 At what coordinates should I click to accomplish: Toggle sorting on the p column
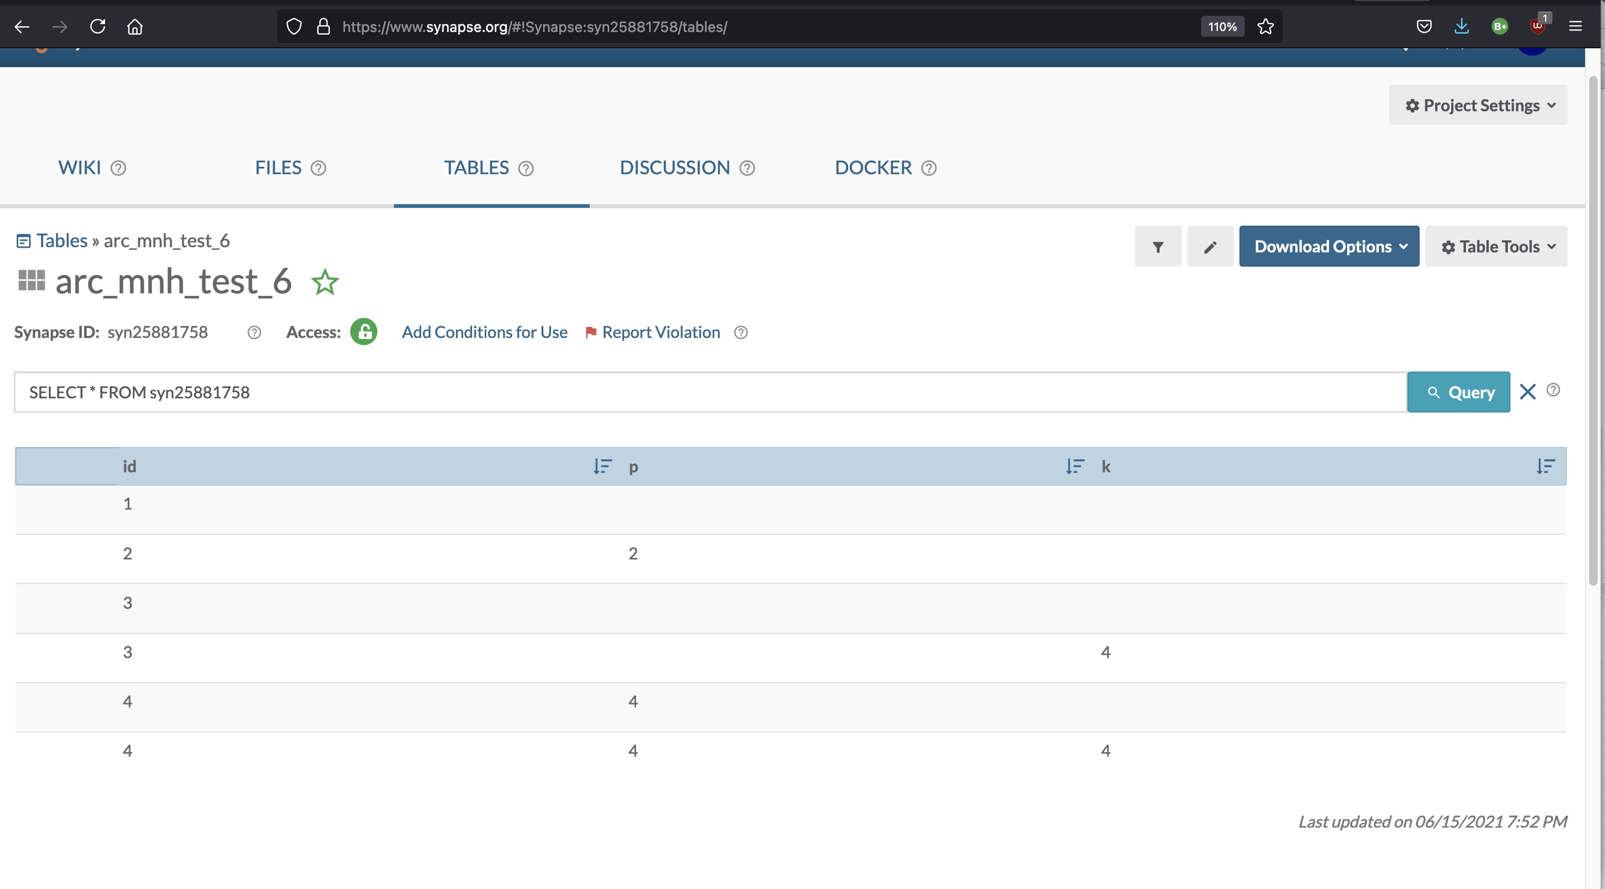[x=1074, y=467]
